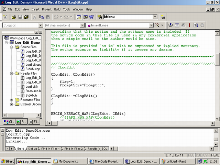The image size is (220, 165).
Task: Click the Redo arrow icon
Action: pyautogui.click(x=66, y=17)
